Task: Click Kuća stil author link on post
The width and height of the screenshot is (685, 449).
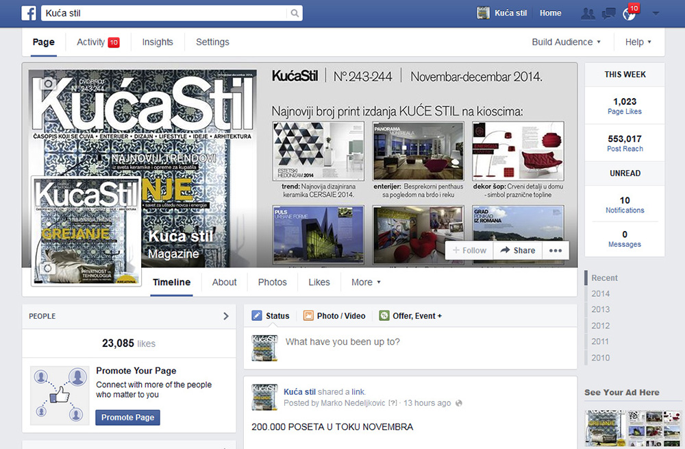Action: click(x=300, y=391)
